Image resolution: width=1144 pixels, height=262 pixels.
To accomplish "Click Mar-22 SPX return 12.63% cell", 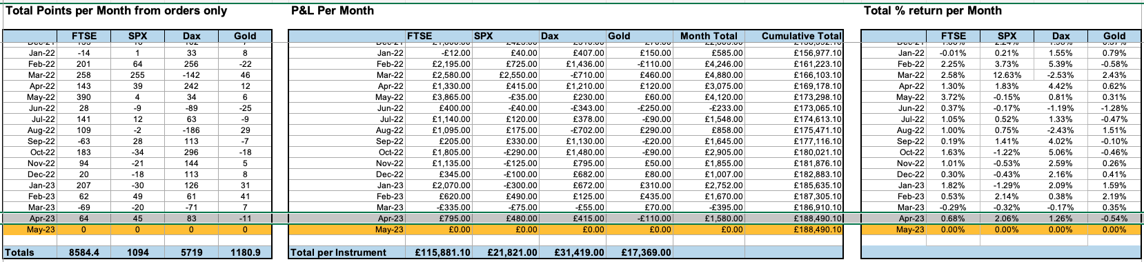I will tap(1007, 75).
